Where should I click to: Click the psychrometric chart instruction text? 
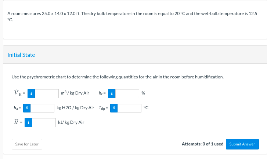click(118, 77)
